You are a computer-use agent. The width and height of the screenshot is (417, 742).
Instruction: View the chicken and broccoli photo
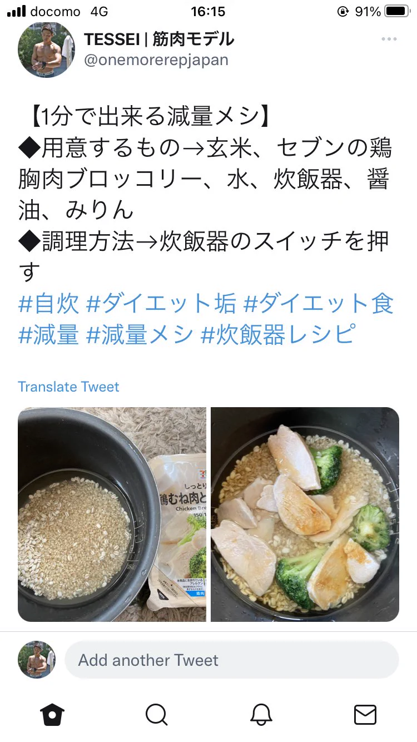point(305,515)
